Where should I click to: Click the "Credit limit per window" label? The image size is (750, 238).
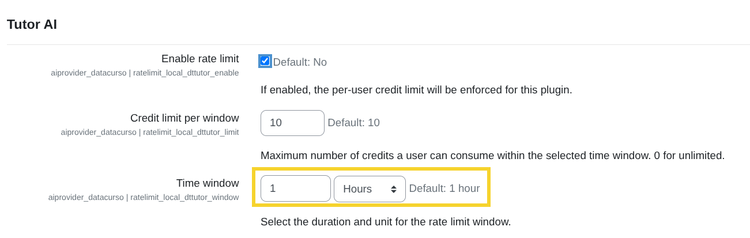coord(184,118)
